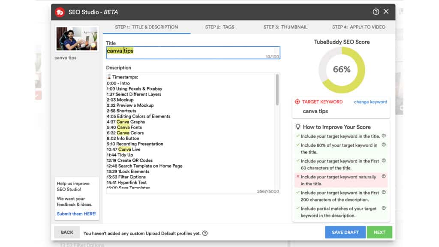Viewport: 439px width, 247px height.
Task: Open the help question mark in title bar
Action: 376,12
